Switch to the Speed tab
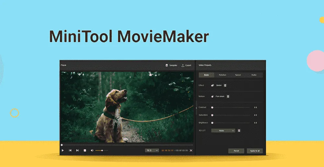Screen dimensions: 324x167 [238, 75]
